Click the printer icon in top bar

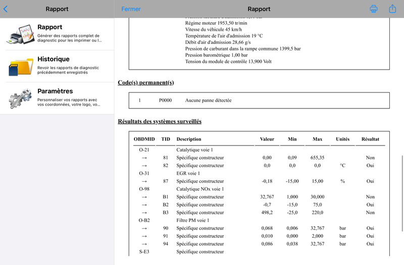tap(374, 9)
